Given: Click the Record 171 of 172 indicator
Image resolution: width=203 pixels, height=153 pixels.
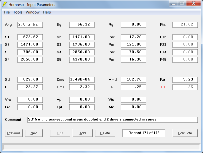Looking at the screenshot, I should 144,133.
